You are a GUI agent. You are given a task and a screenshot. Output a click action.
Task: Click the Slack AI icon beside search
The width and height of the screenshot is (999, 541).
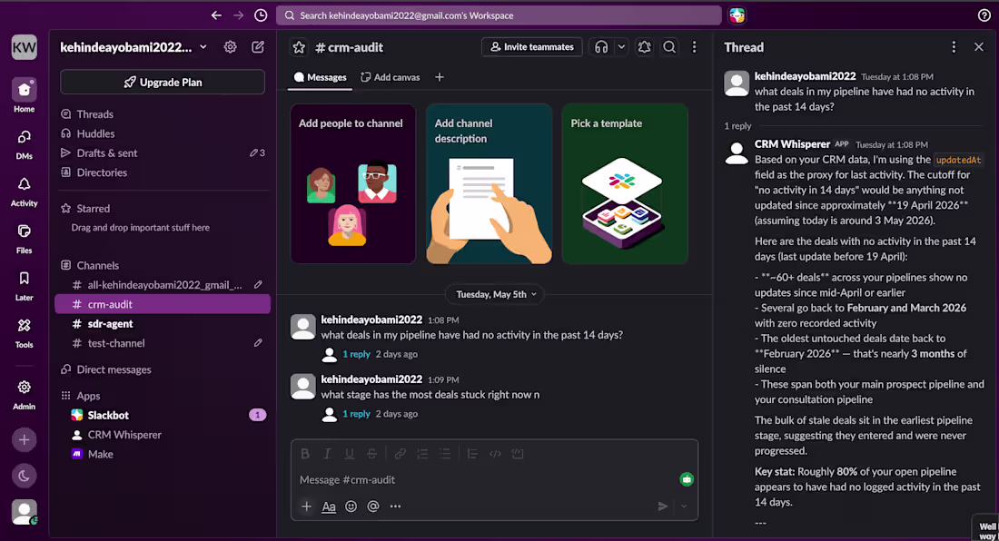pos(737,15)
